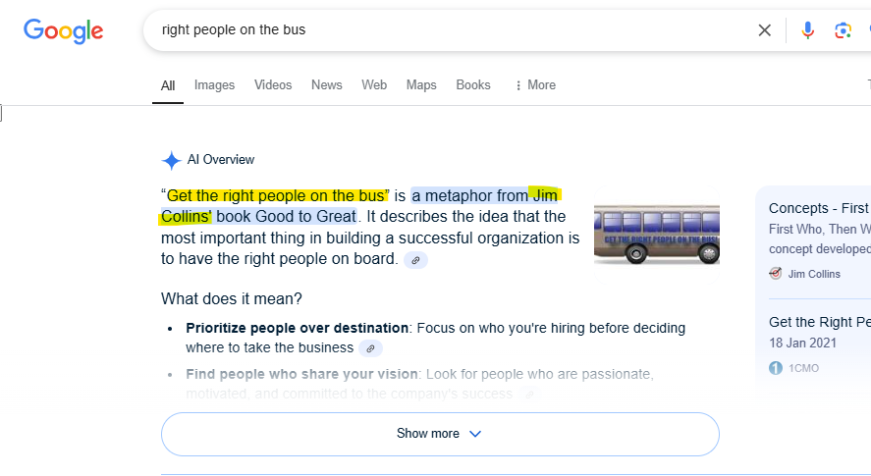Select the Maps tab
Screen dimensions: 871x476
(x=420, y=85)
